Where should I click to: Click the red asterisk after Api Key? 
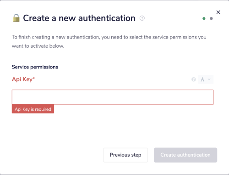tap(34, 78)
